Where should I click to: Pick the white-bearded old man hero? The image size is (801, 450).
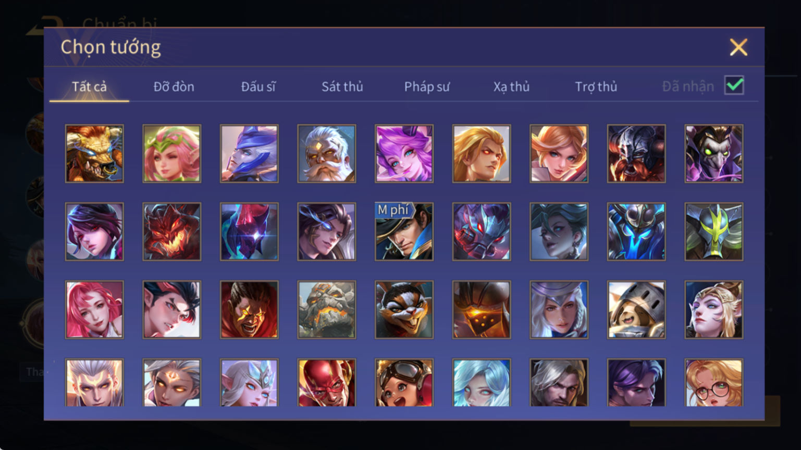tap(327, 154)
